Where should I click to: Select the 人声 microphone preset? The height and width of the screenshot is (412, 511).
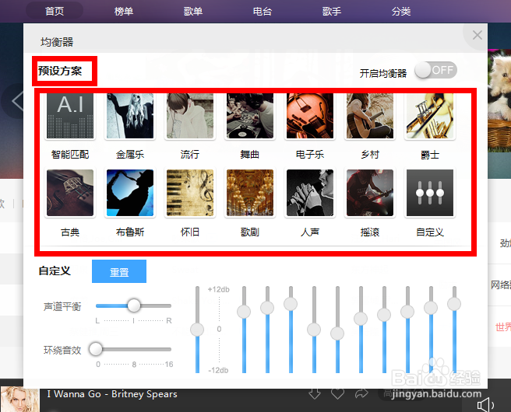[310, 193]
